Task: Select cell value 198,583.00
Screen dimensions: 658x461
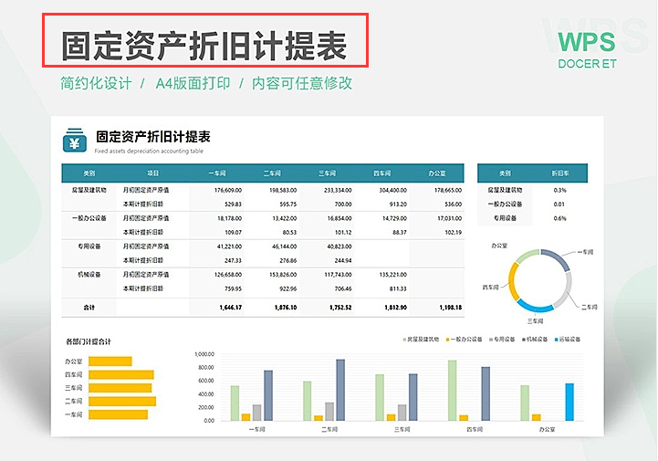Action: click(283, 190)
